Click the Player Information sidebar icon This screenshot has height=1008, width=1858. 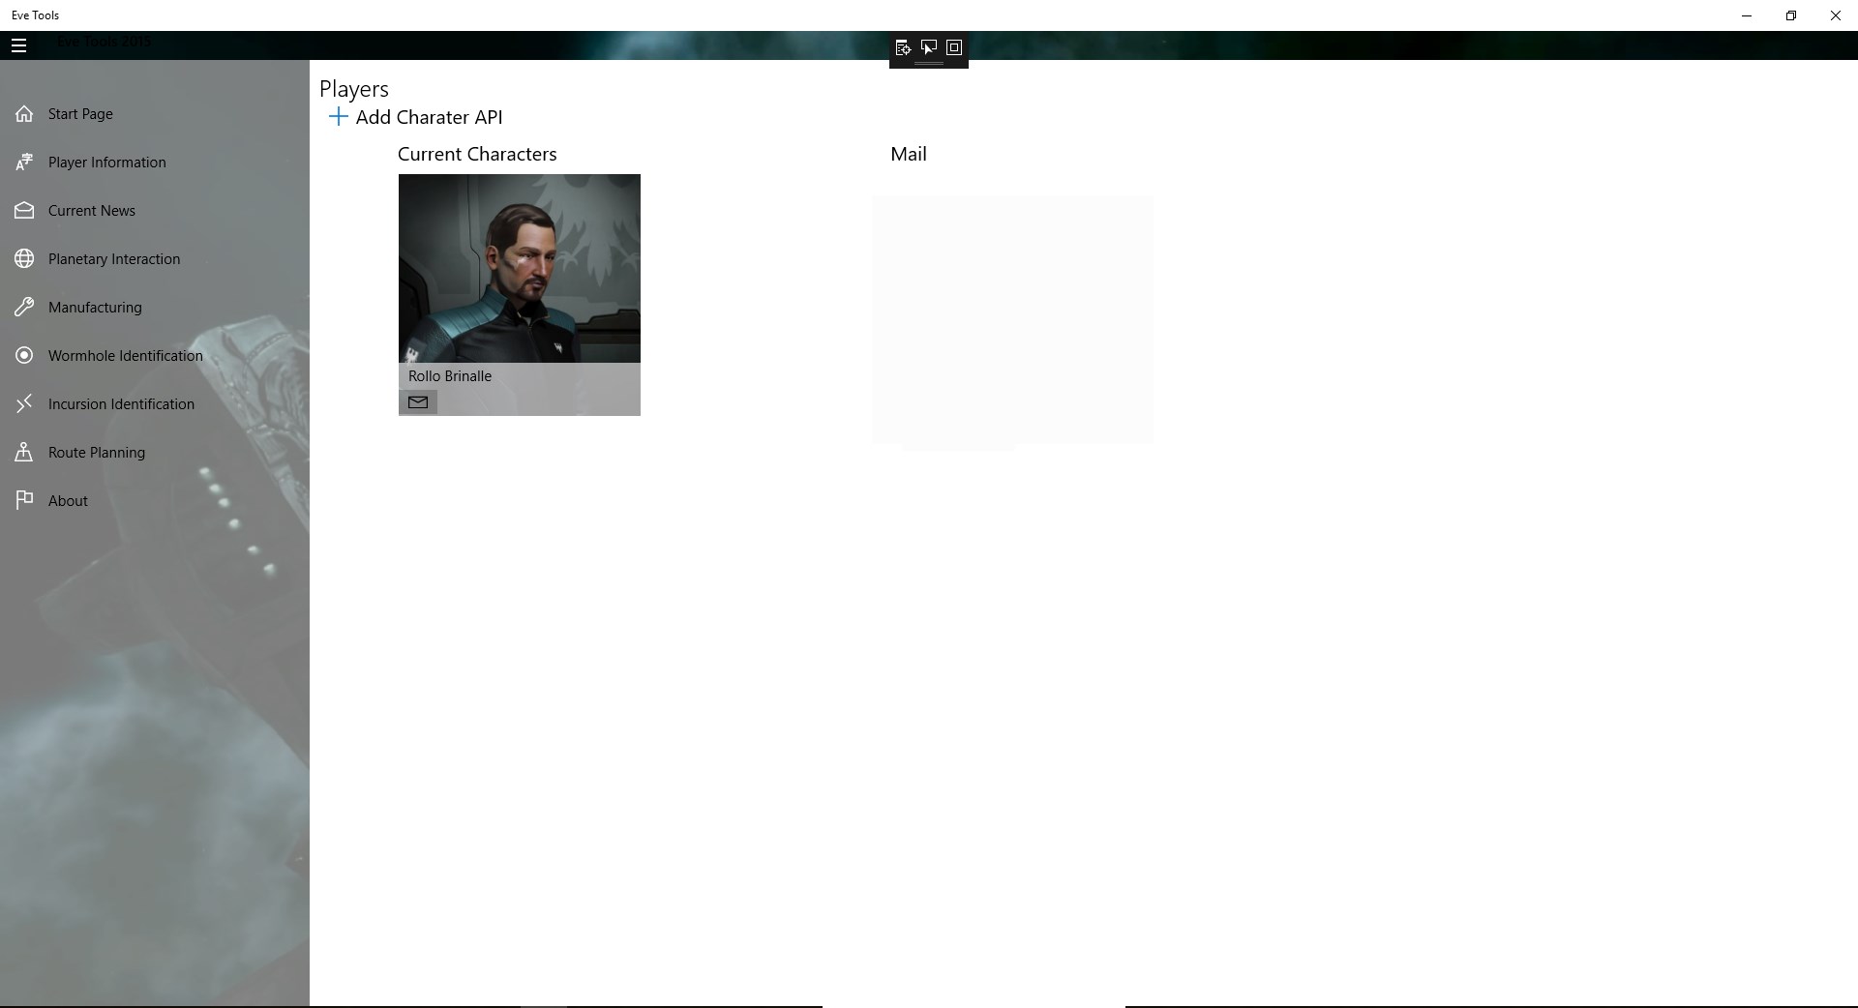24,163
